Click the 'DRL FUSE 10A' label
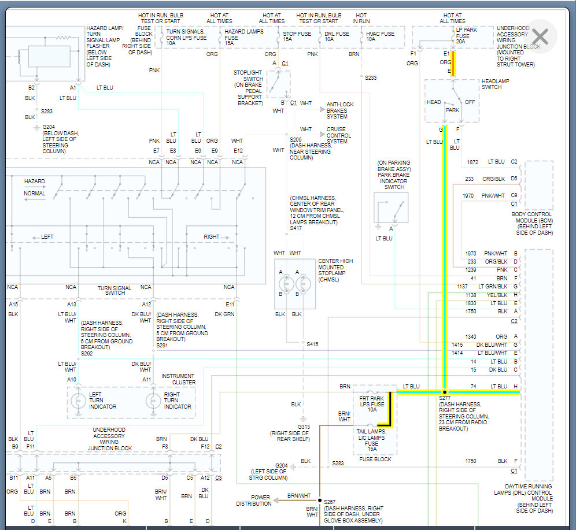This screenshot has width=576, height=530. pos(337,36)
